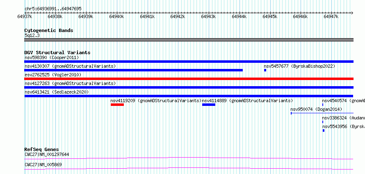This screenshot has width=365, height=174.
Task: Click the small nsv5543956 blue marker
Action: point(324,130)
